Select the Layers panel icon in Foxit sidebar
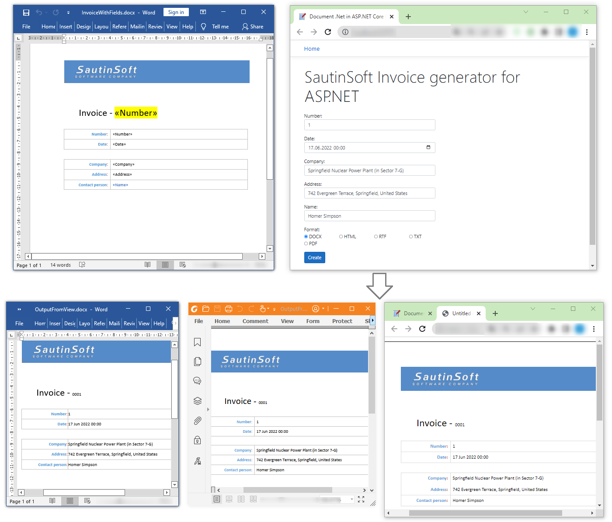 click(197, 401)
